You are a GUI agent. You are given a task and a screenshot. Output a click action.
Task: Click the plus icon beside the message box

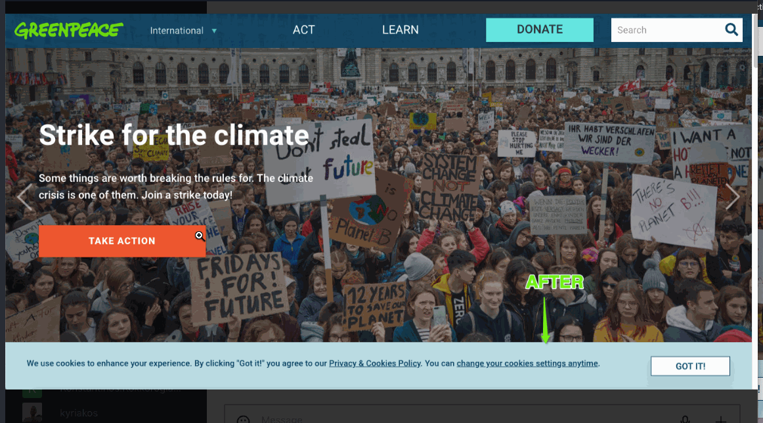click(721, 420)
